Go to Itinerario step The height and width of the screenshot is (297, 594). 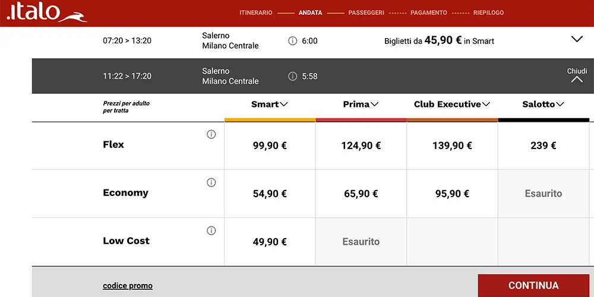tap(256, 12)
